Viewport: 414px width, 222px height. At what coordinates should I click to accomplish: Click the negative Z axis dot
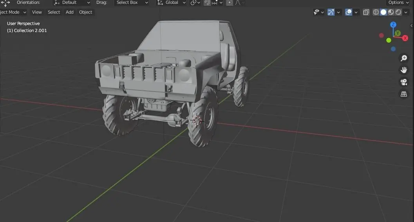tap(393, 49)
